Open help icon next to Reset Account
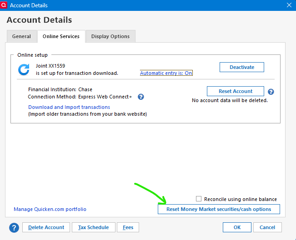Viewport: 296px width, 240px height. coord(271,92)
